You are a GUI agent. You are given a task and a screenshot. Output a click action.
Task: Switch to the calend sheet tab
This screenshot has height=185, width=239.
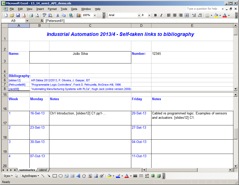(43, 170)
